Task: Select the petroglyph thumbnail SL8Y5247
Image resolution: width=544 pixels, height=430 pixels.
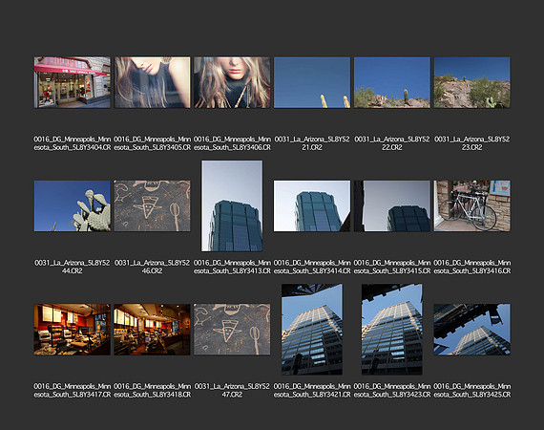Action: click(x=232, y=330)
